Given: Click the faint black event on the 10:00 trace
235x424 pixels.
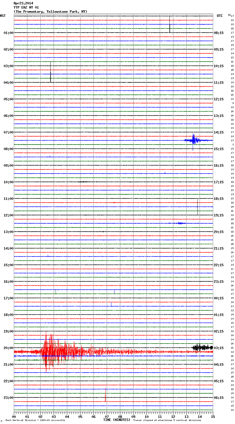Looking at the screenshot, I should click(x=84, y=182).
